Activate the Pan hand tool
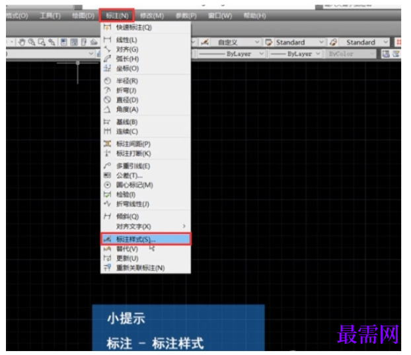Screen dimensions: 411x355 [22, 42]
